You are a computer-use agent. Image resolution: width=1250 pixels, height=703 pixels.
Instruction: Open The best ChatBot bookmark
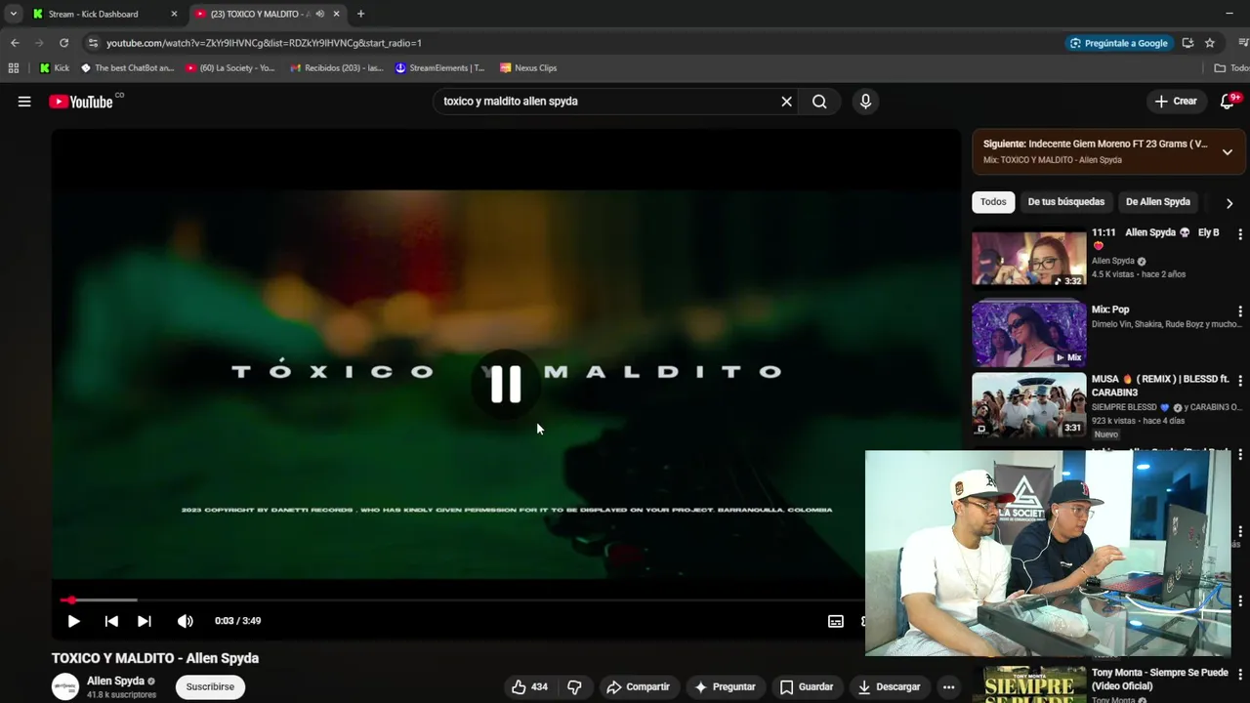pos(127,68)
